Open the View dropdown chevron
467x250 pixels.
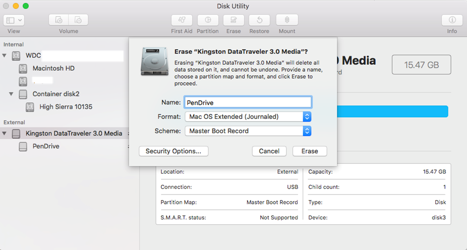click(x=20, y=20)
